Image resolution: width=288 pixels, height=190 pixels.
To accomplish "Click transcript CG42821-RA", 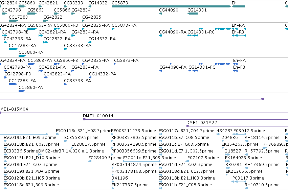I will coord(52,32).
